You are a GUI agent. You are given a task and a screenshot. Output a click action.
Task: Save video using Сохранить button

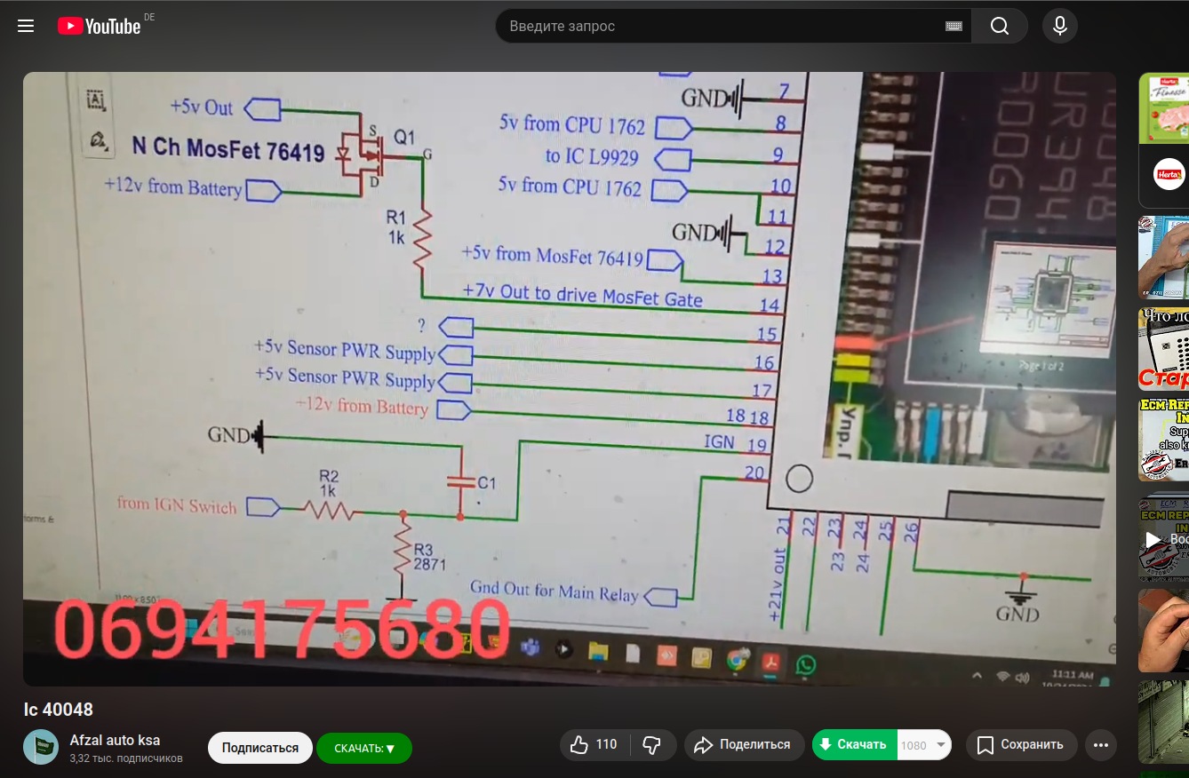point(1021,745)
